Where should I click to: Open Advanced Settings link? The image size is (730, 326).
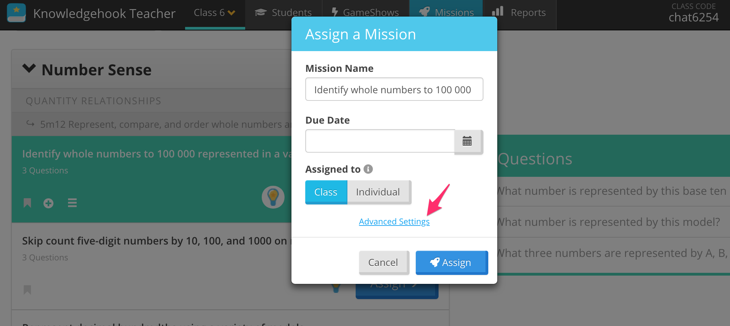pyautogui.click(x=394, y=222)
